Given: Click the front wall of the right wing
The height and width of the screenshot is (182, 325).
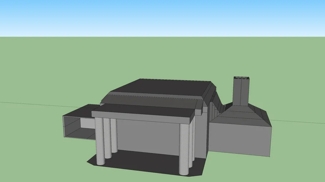Looking at the screenshot, I should tap(239, 139).
